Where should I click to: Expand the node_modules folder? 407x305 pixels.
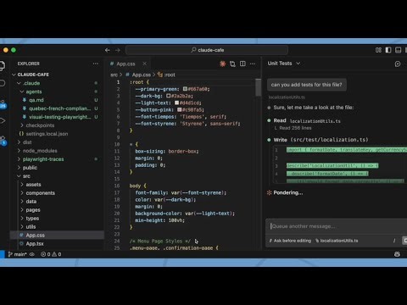pyautogui.click(x=19, y=151)
